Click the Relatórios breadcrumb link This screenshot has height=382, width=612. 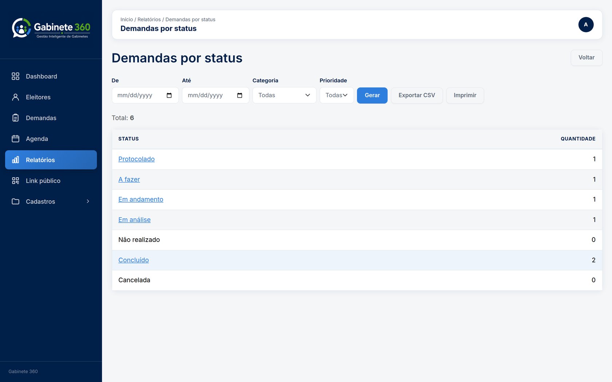point(149,20)
